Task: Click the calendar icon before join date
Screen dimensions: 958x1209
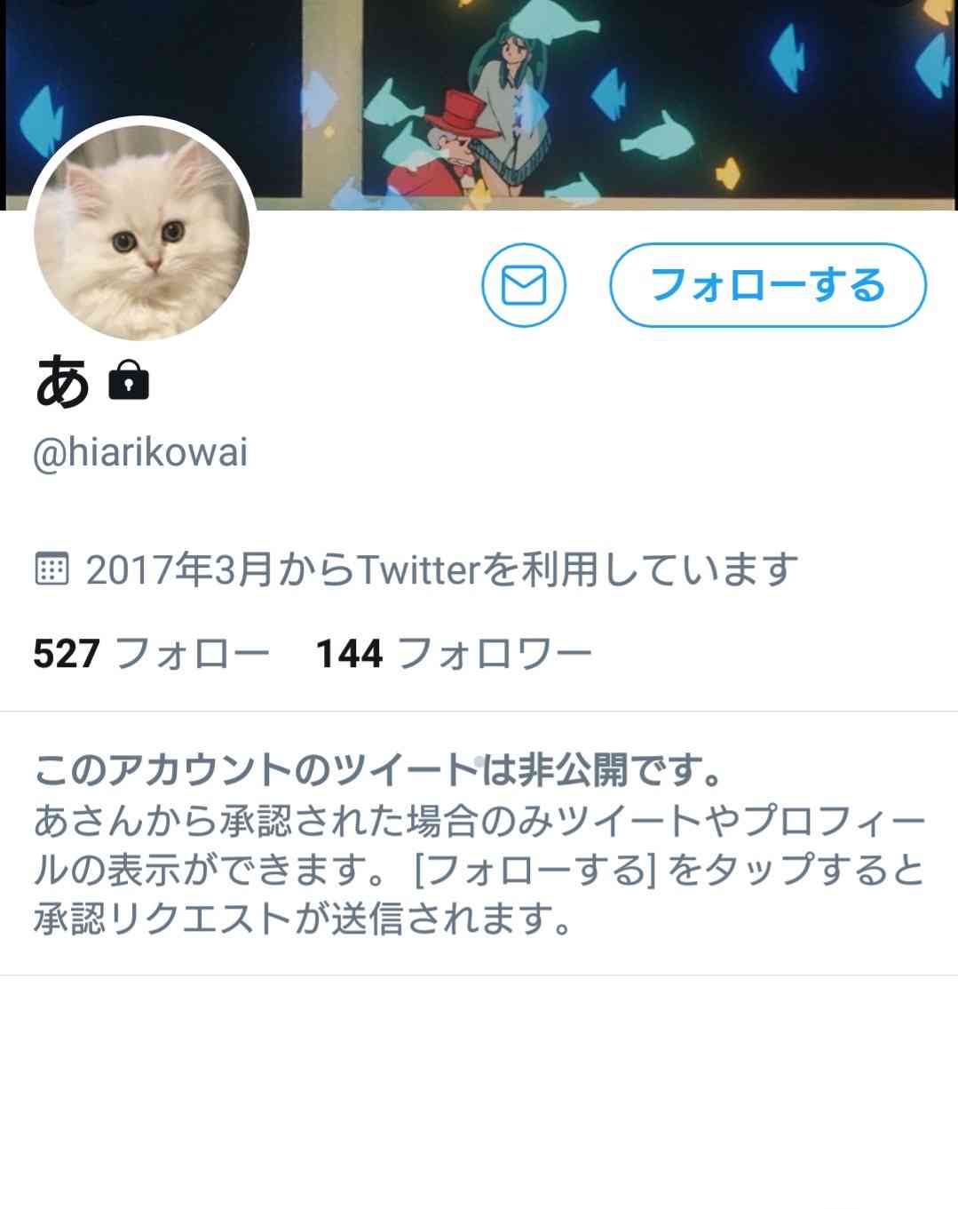Action: [51, 569]
